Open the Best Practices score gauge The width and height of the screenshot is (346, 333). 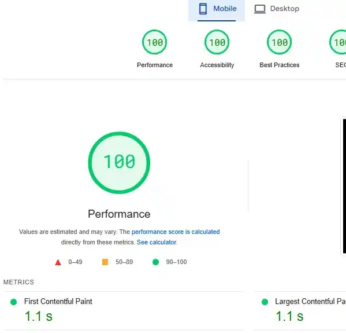[x=280, y=42]
